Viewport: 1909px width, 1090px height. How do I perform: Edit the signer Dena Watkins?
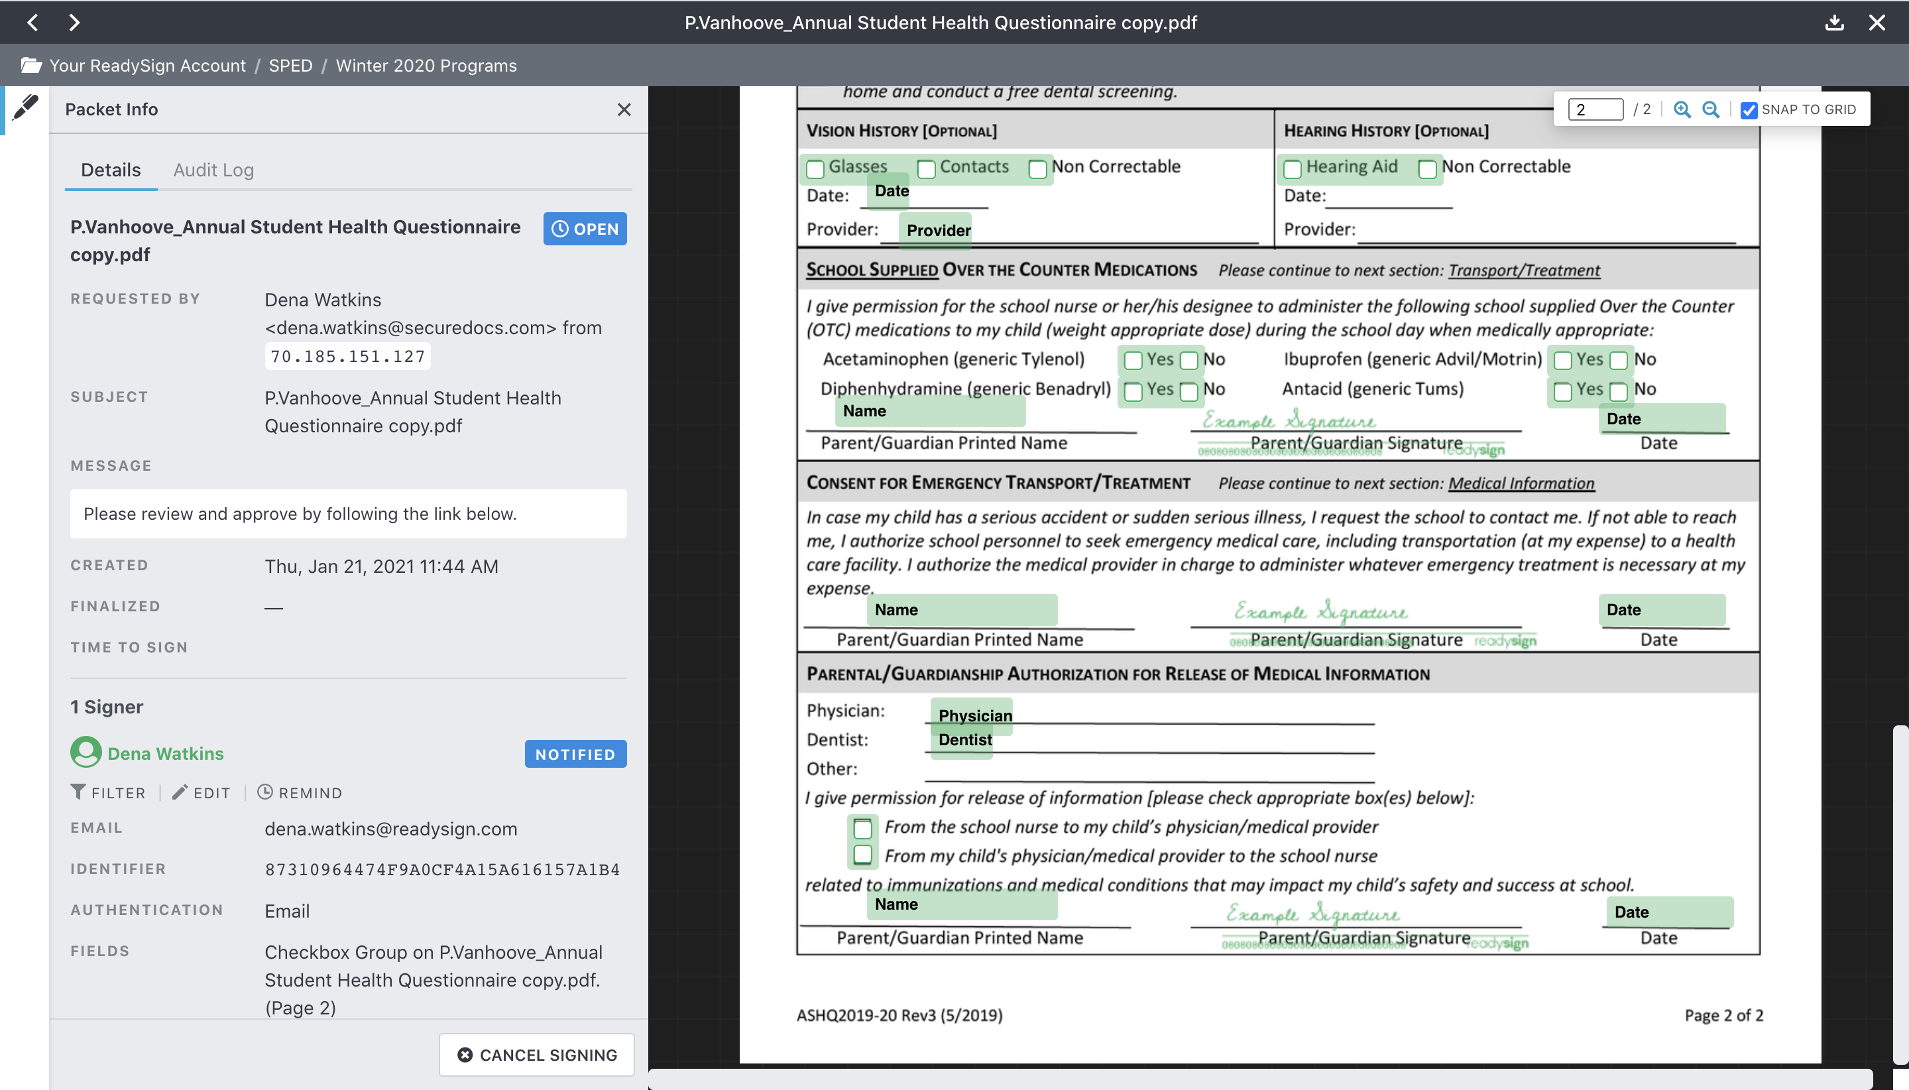(x=202, y=793)
